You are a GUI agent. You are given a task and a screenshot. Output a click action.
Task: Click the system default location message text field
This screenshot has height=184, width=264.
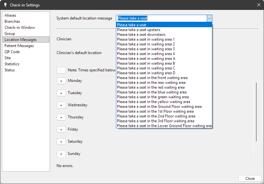click(x=161, y=19)
